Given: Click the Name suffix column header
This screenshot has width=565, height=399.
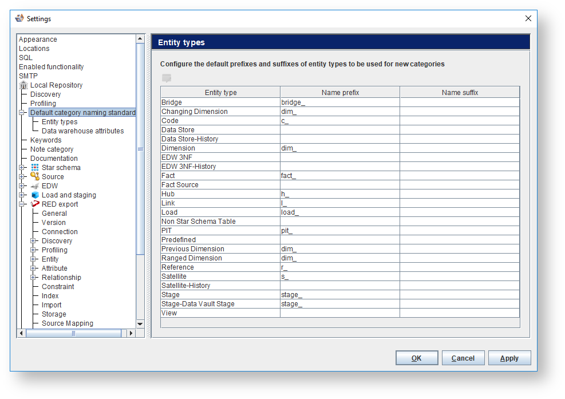Looking at the screenshot, I should click(460, 92).
